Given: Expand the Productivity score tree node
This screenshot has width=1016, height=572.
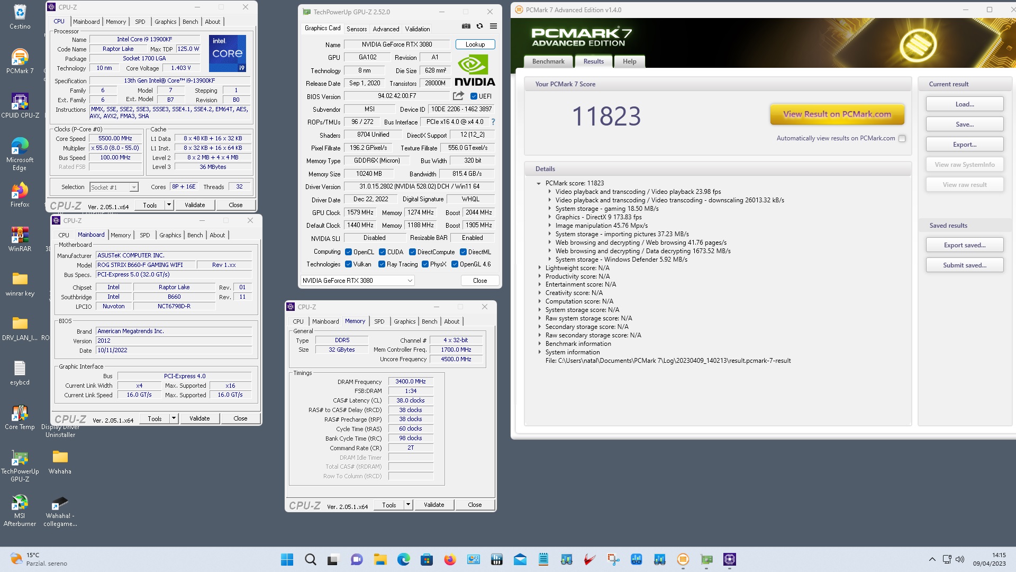Looking at the screenshot, I should point(540,276).
